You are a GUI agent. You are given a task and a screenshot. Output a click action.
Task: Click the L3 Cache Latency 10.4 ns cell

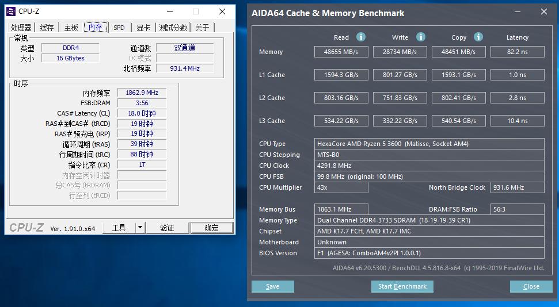pyautogui.click(x=518, y=121)
